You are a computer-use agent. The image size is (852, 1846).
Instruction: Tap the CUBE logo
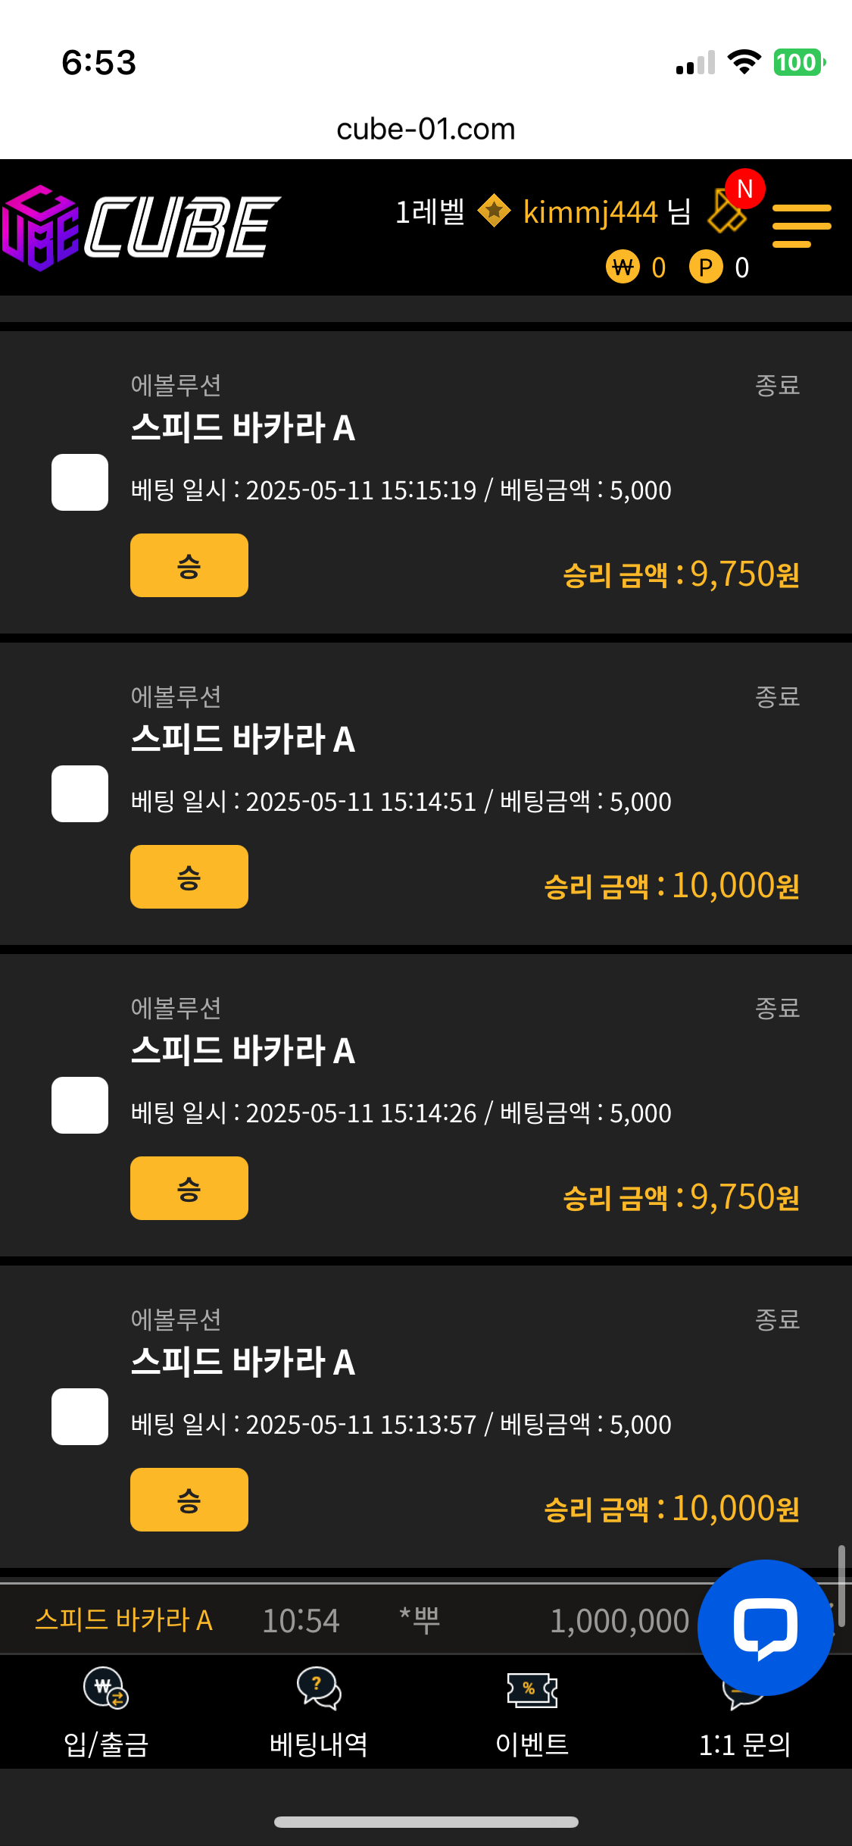(142, 227)
